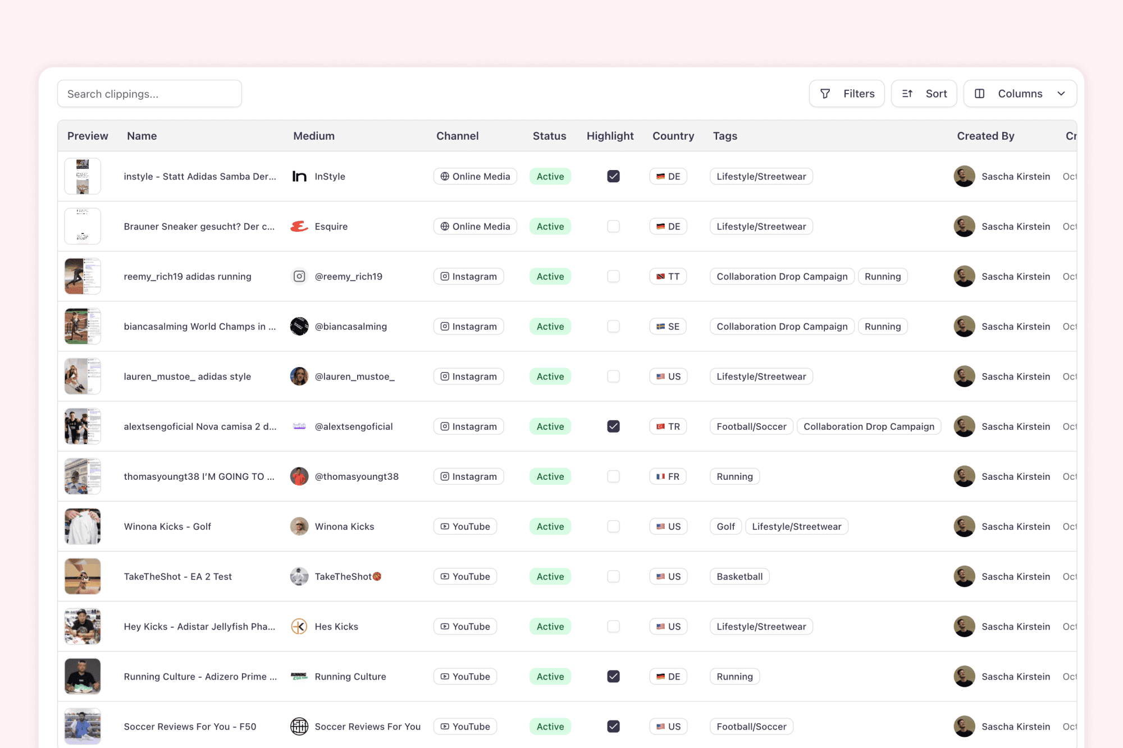Enable highlight for Brauner Sneaker clipping
Viewport: 1123px width, 748px height.
coord(613,226)
